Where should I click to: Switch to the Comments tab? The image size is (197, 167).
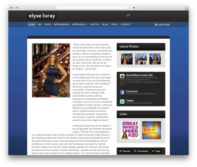pos(141,151)
